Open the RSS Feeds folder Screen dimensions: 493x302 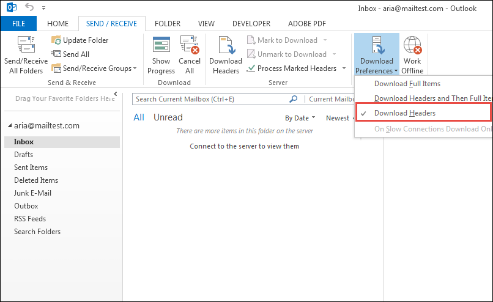click(x=30, y=219)
